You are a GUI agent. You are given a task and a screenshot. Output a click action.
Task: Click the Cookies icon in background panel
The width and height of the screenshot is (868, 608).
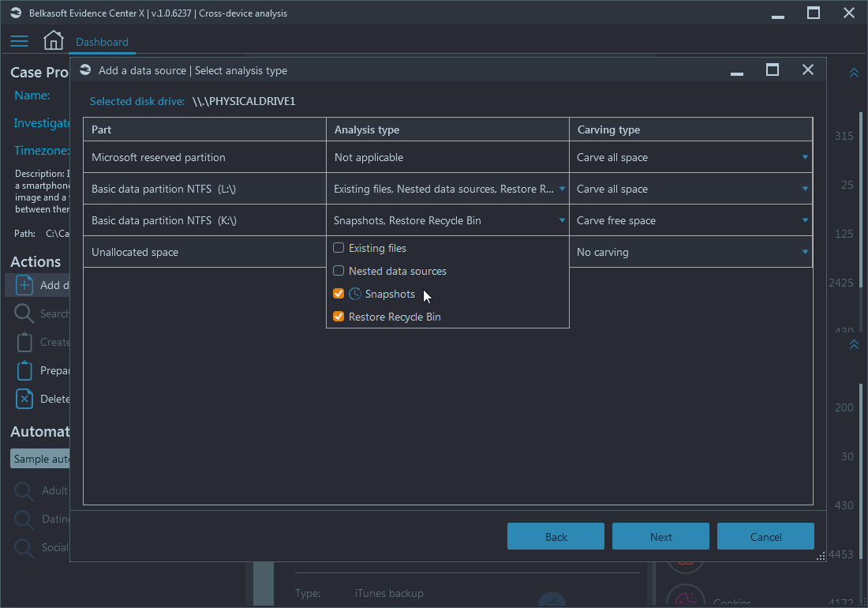(685, 597)
